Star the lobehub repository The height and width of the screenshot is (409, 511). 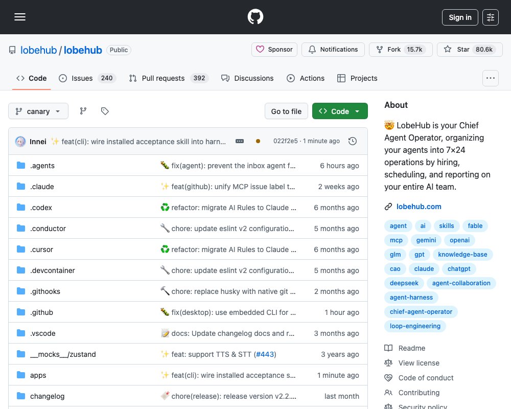[470, 50]
